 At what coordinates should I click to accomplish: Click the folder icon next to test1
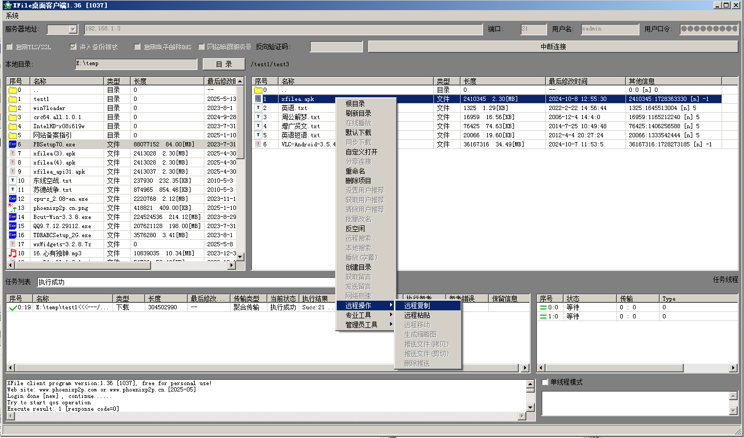(13, 99)
